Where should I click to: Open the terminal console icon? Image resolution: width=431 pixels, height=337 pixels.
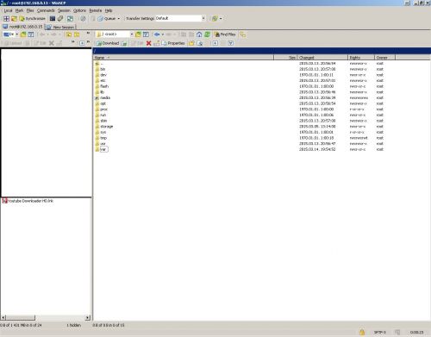point(53,19)
